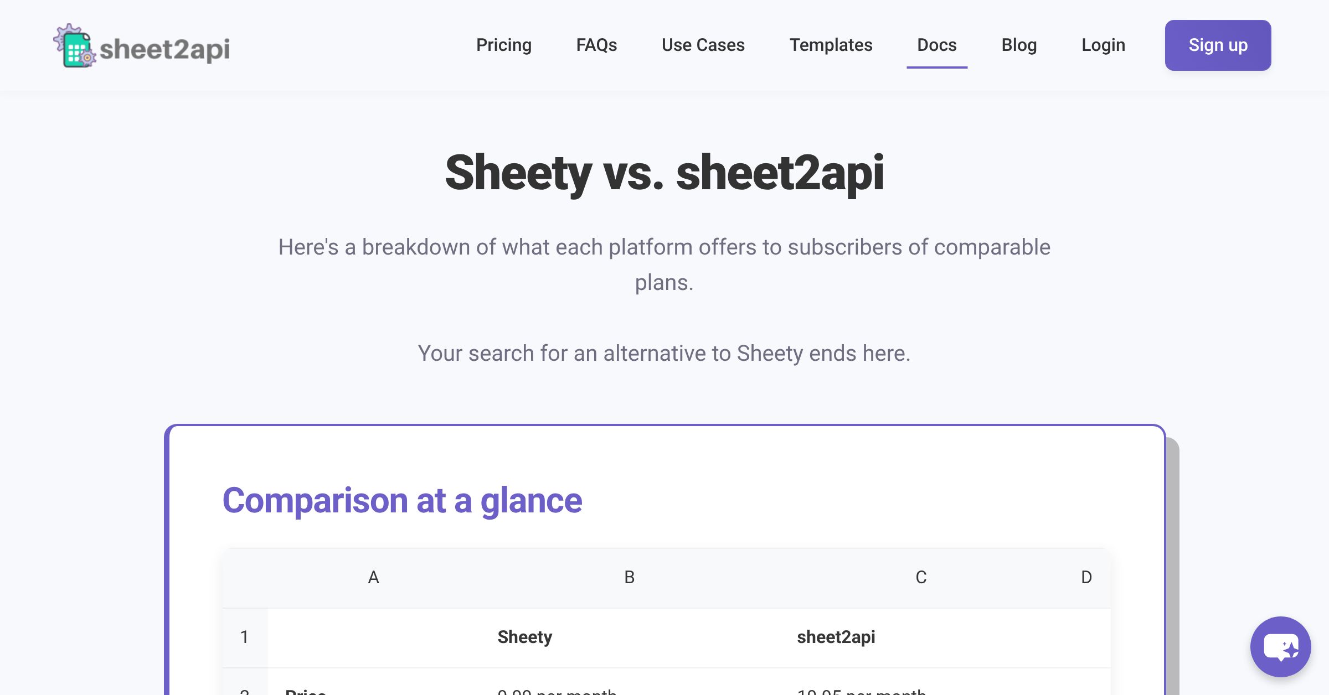Click the sheet2api header cell
The image size is (1329, 695).
pos(837,637)
